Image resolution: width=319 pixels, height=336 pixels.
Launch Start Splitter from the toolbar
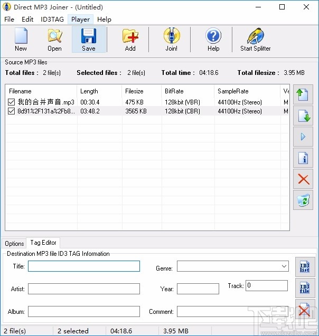tap(255, 40)
